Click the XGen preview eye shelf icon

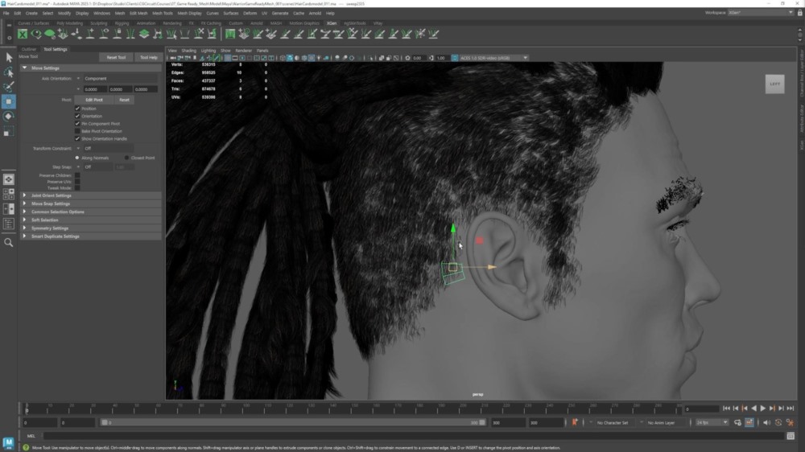pos(36,34)
